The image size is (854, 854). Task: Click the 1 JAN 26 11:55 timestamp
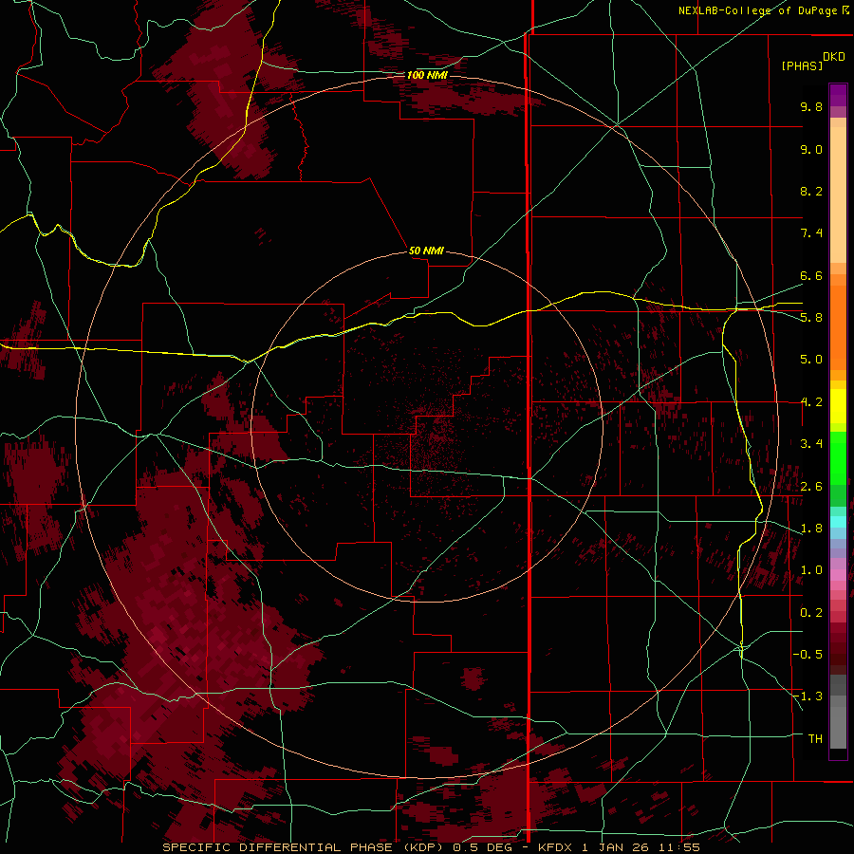640,847
